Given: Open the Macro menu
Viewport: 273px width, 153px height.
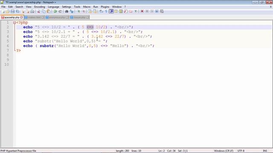Looking at the screenshot, I should (x=87, y=7).
